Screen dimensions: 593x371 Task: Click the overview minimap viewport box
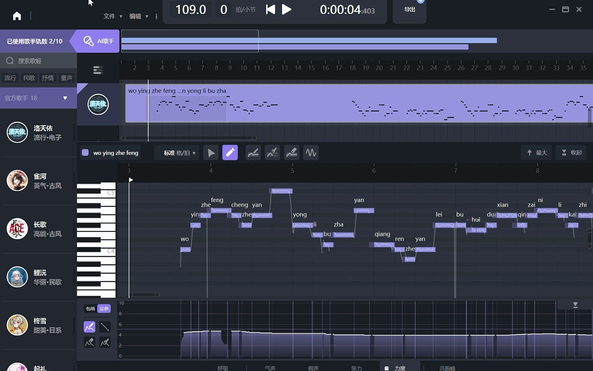click(190, 41)
